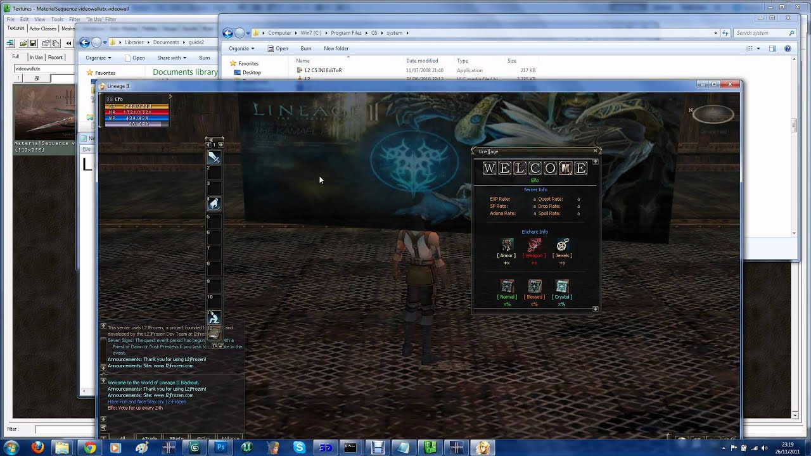Open Photoshop from the taskbar
Image resolution: width=811 pixels, height=456 pixels.
pos(220,448)
